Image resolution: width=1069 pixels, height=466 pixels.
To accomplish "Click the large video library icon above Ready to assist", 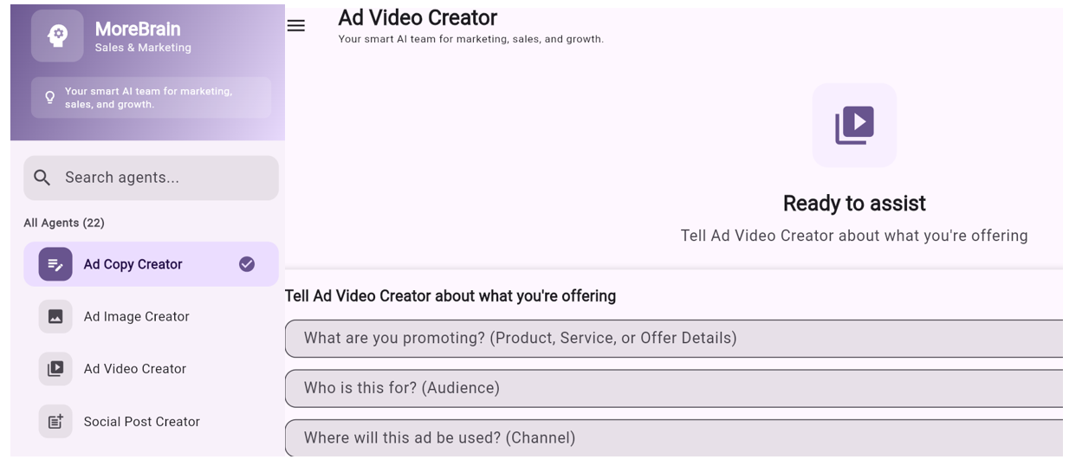I will click(854, 126).
